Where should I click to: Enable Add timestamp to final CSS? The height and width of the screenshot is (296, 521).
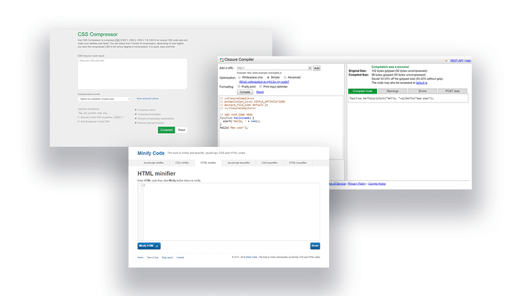point(79,121)
